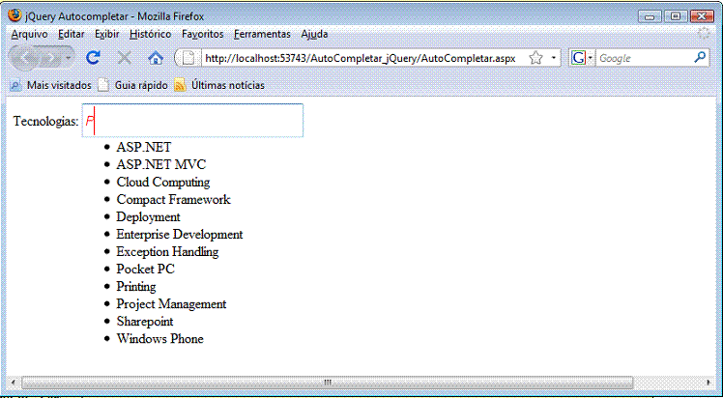Open the Guia rápido bookmark
Screen dimensions: 723x398
(x=132, y=85)
